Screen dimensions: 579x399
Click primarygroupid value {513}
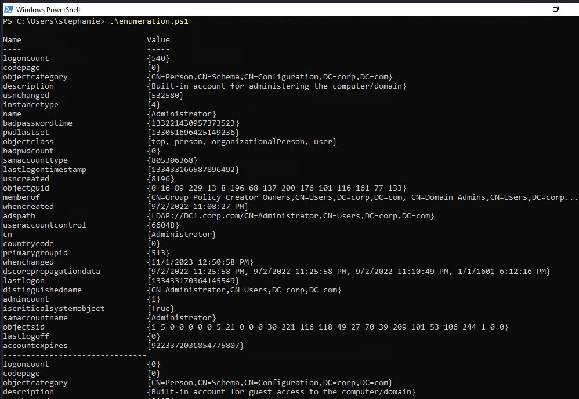click(158, 252)
